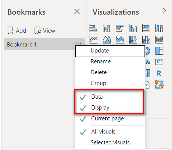Select the Line and clustered column chart visual
Viewport: 172px width, 150px height.
[x=146, y=39]
